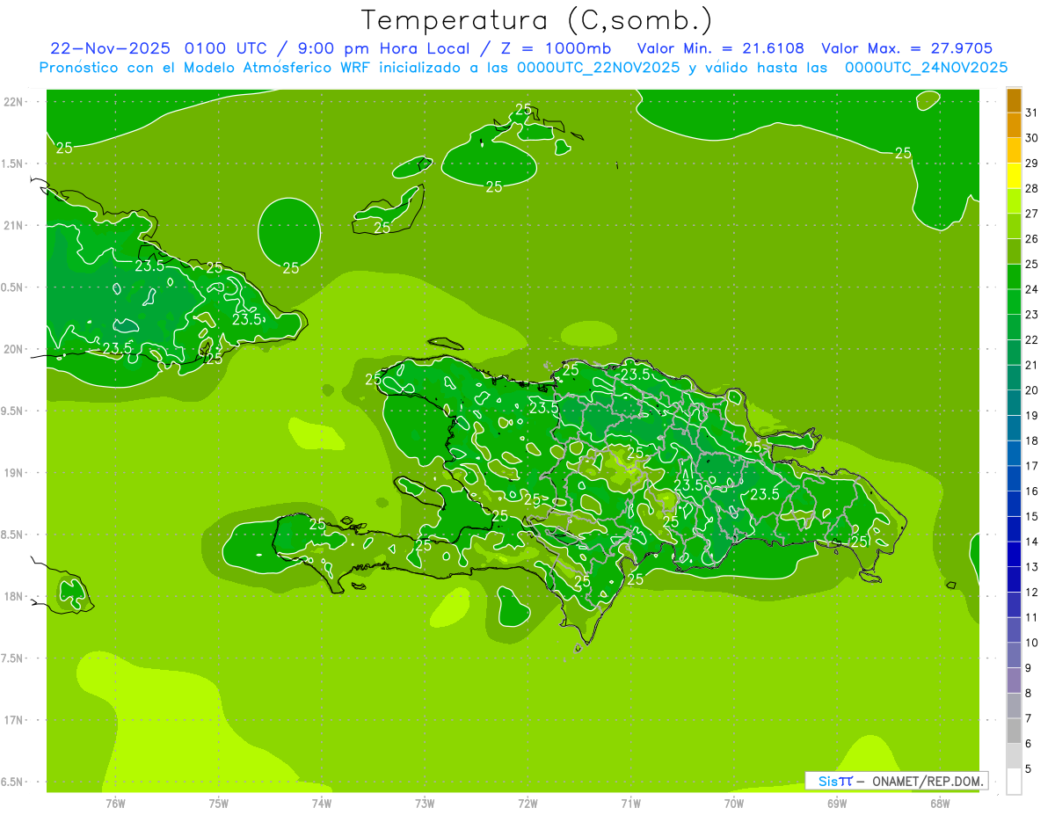This screenshot has height=815, width=1055.
Task: Click the "20N" latitude label
Action: click(13, 349)
